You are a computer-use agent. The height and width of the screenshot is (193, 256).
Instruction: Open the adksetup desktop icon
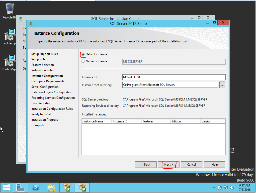(x=10, y=37)
